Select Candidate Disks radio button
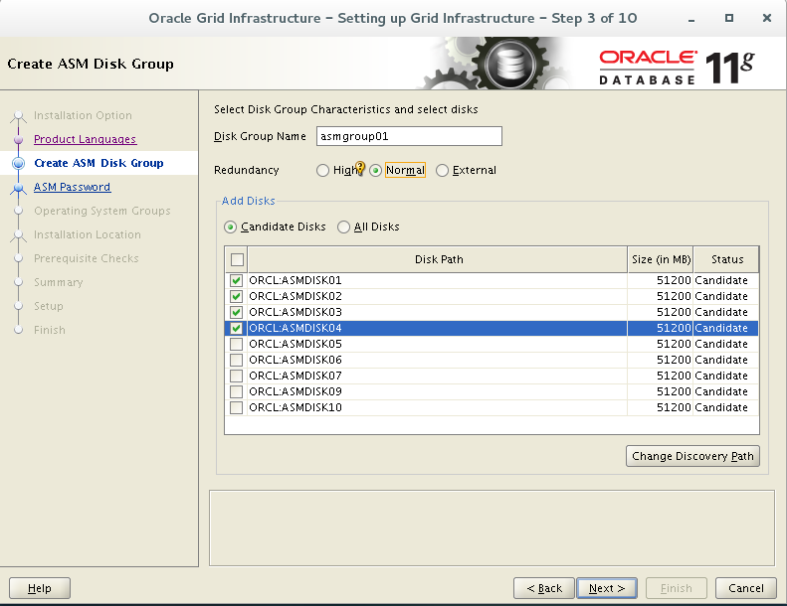 pyautogui.click(x=230, y=227)
